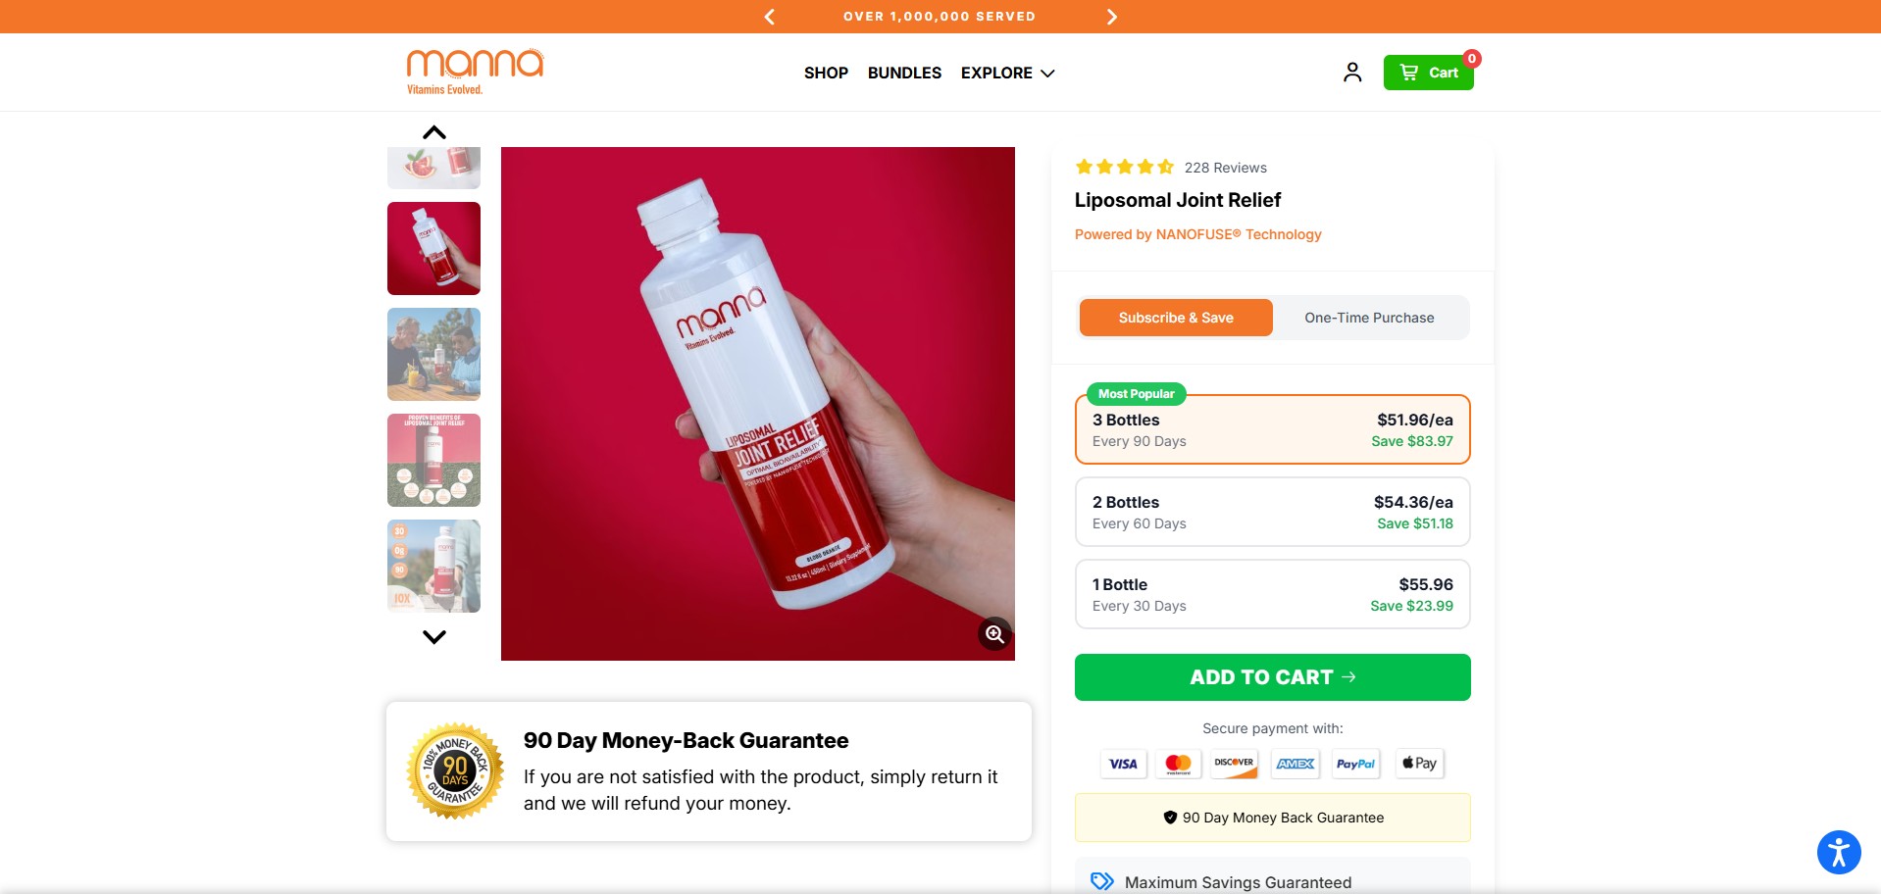The image size is (1881, 894).
Task: Open the BUNDLES menu item
Action: [904, 74]
